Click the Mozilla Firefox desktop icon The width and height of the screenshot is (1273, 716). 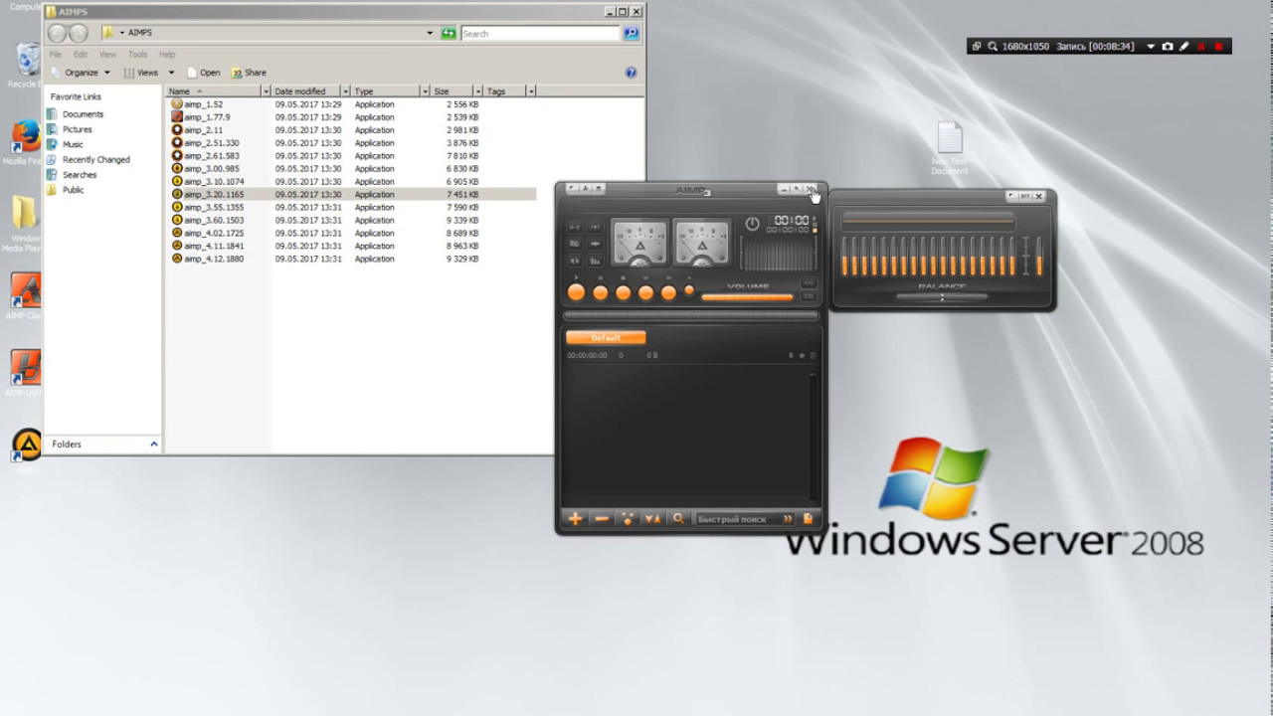coord(24,143)
